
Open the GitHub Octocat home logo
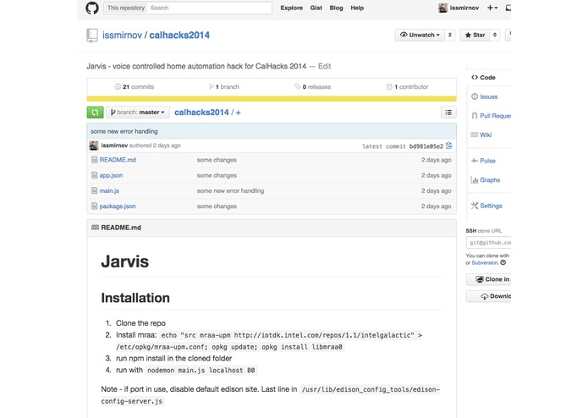point(92,8)
